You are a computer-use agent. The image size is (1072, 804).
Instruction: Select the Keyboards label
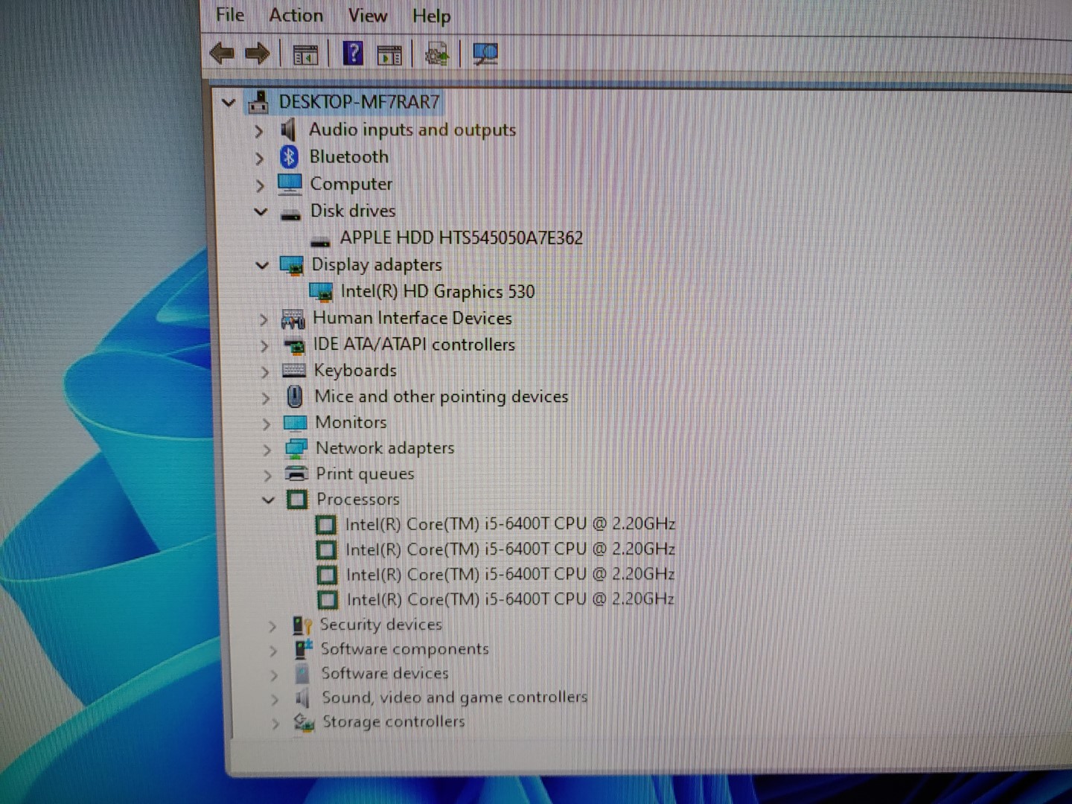355,371
